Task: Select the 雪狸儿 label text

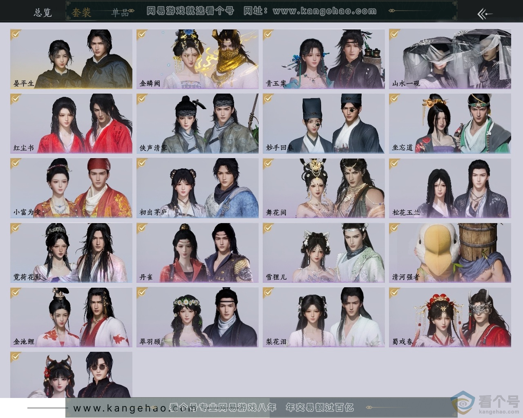Action: coord(276,277)
